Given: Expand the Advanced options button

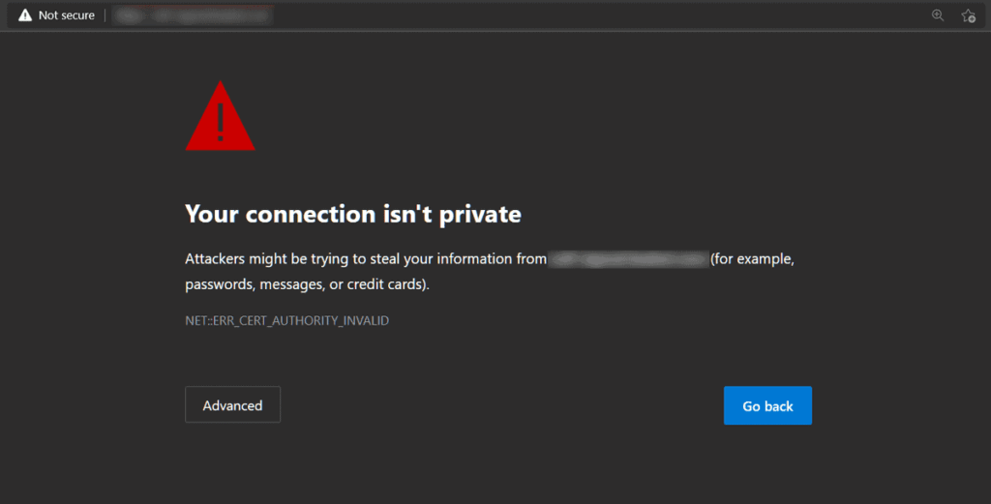Looking at the screenshot, I should 232,404.
